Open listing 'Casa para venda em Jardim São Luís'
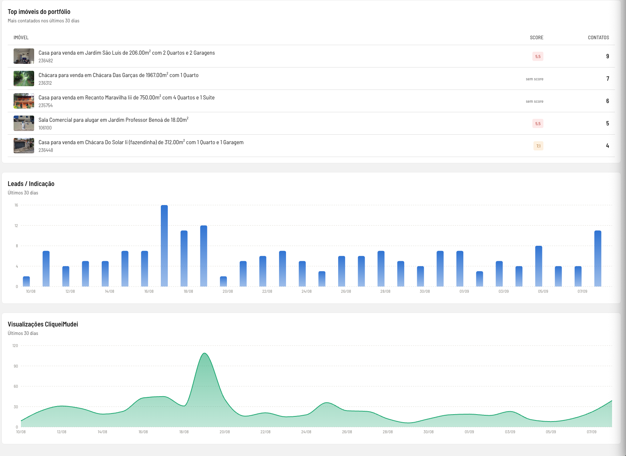 (x=127, y=53)
